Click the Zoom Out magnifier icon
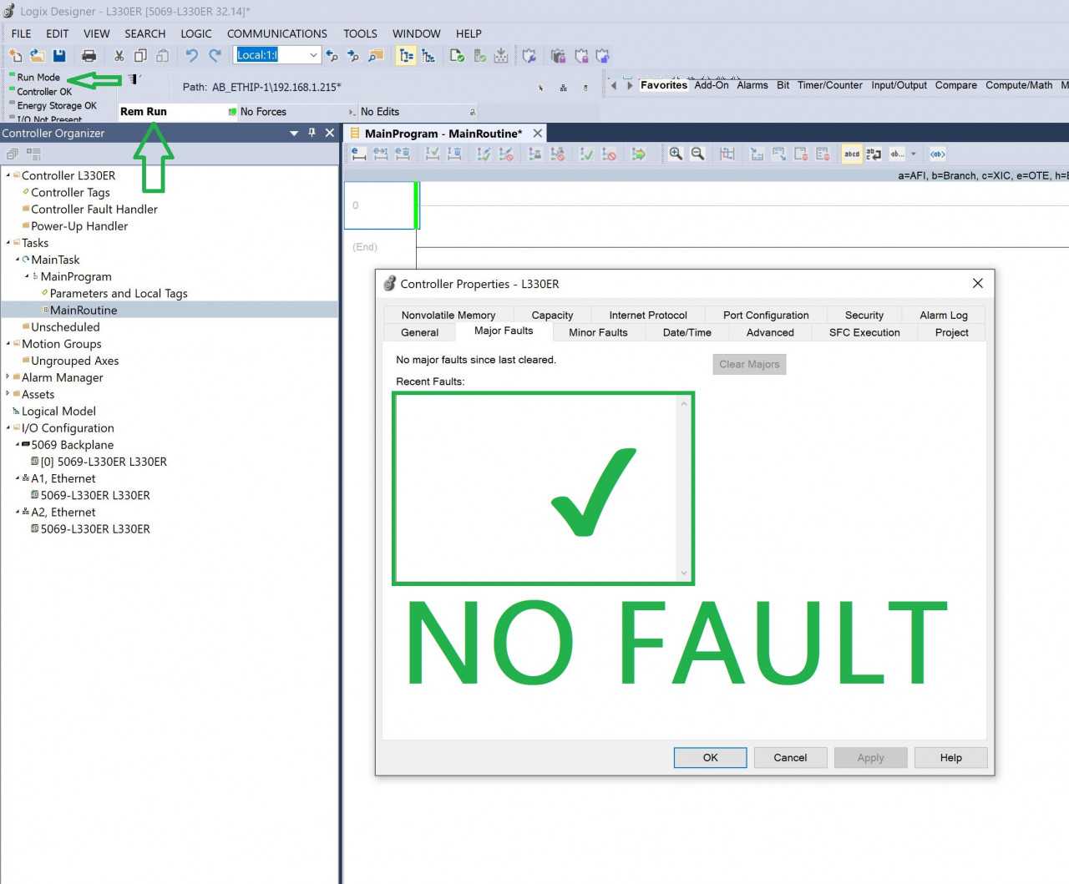Viewport: 1069px width, 884px height. (x=697, y=154)
